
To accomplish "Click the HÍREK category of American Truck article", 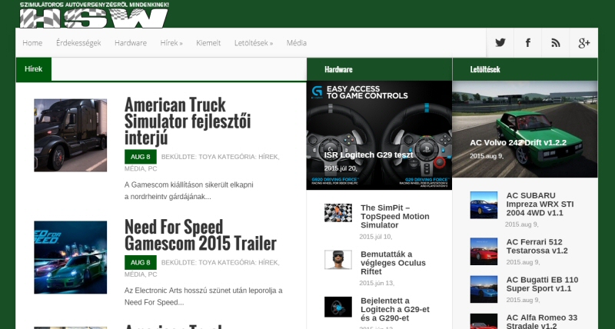I will pyautogui.click(x=268, y=157).
